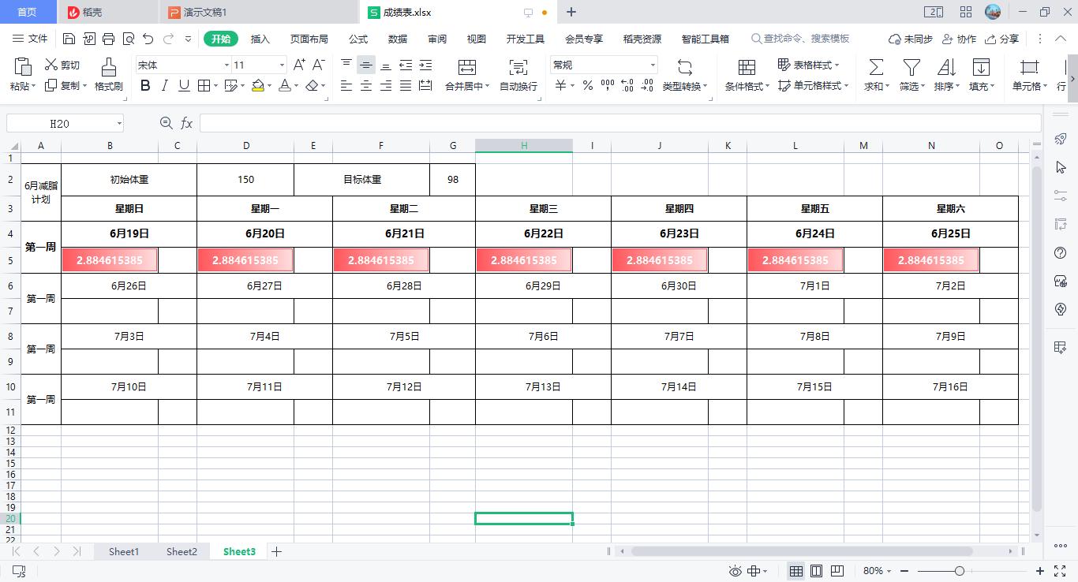Toggle eye protection mode in status bar
Screen dimensions: 1078x582
pyautogui.click(x=736, y=571)
